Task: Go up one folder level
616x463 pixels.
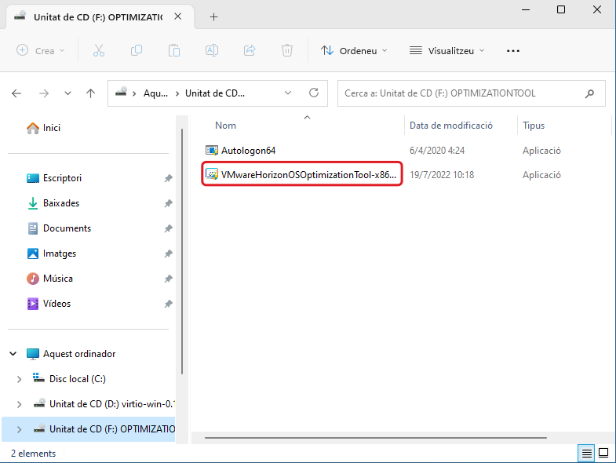Action: [x=91, y=93]
